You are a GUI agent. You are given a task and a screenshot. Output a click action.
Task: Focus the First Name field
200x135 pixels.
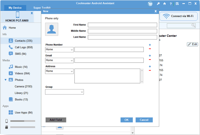[122, 25]
